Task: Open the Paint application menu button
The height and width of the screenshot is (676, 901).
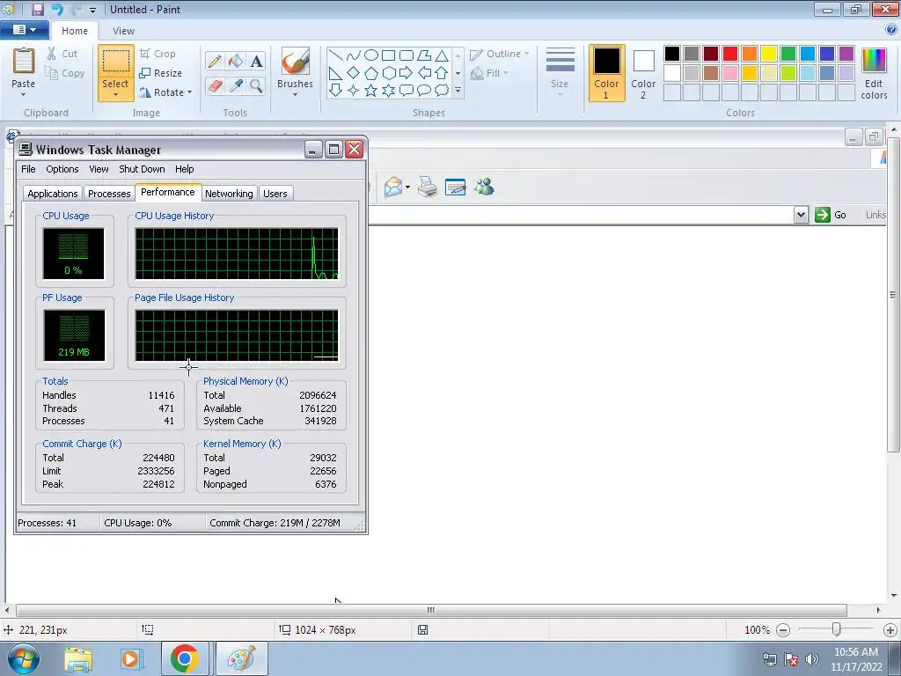Action: (x=24, y=30)
